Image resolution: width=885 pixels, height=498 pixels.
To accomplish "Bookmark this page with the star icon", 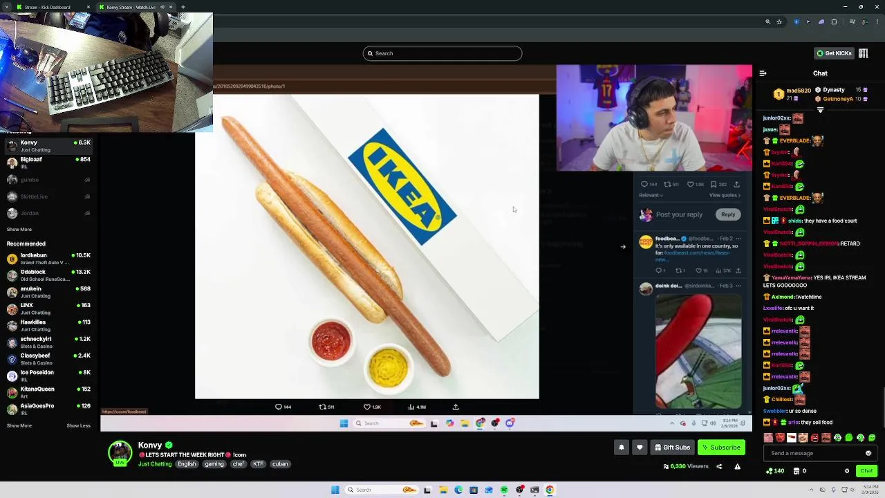I will point(779,22).
